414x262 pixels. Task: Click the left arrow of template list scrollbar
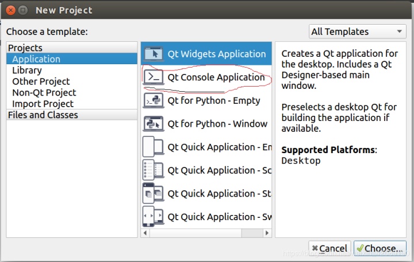(x=145, y=233)
